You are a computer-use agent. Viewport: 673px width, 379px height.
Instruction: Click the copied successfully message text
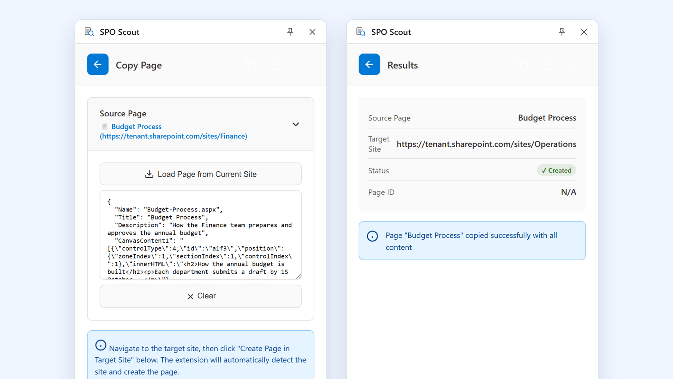471,241
